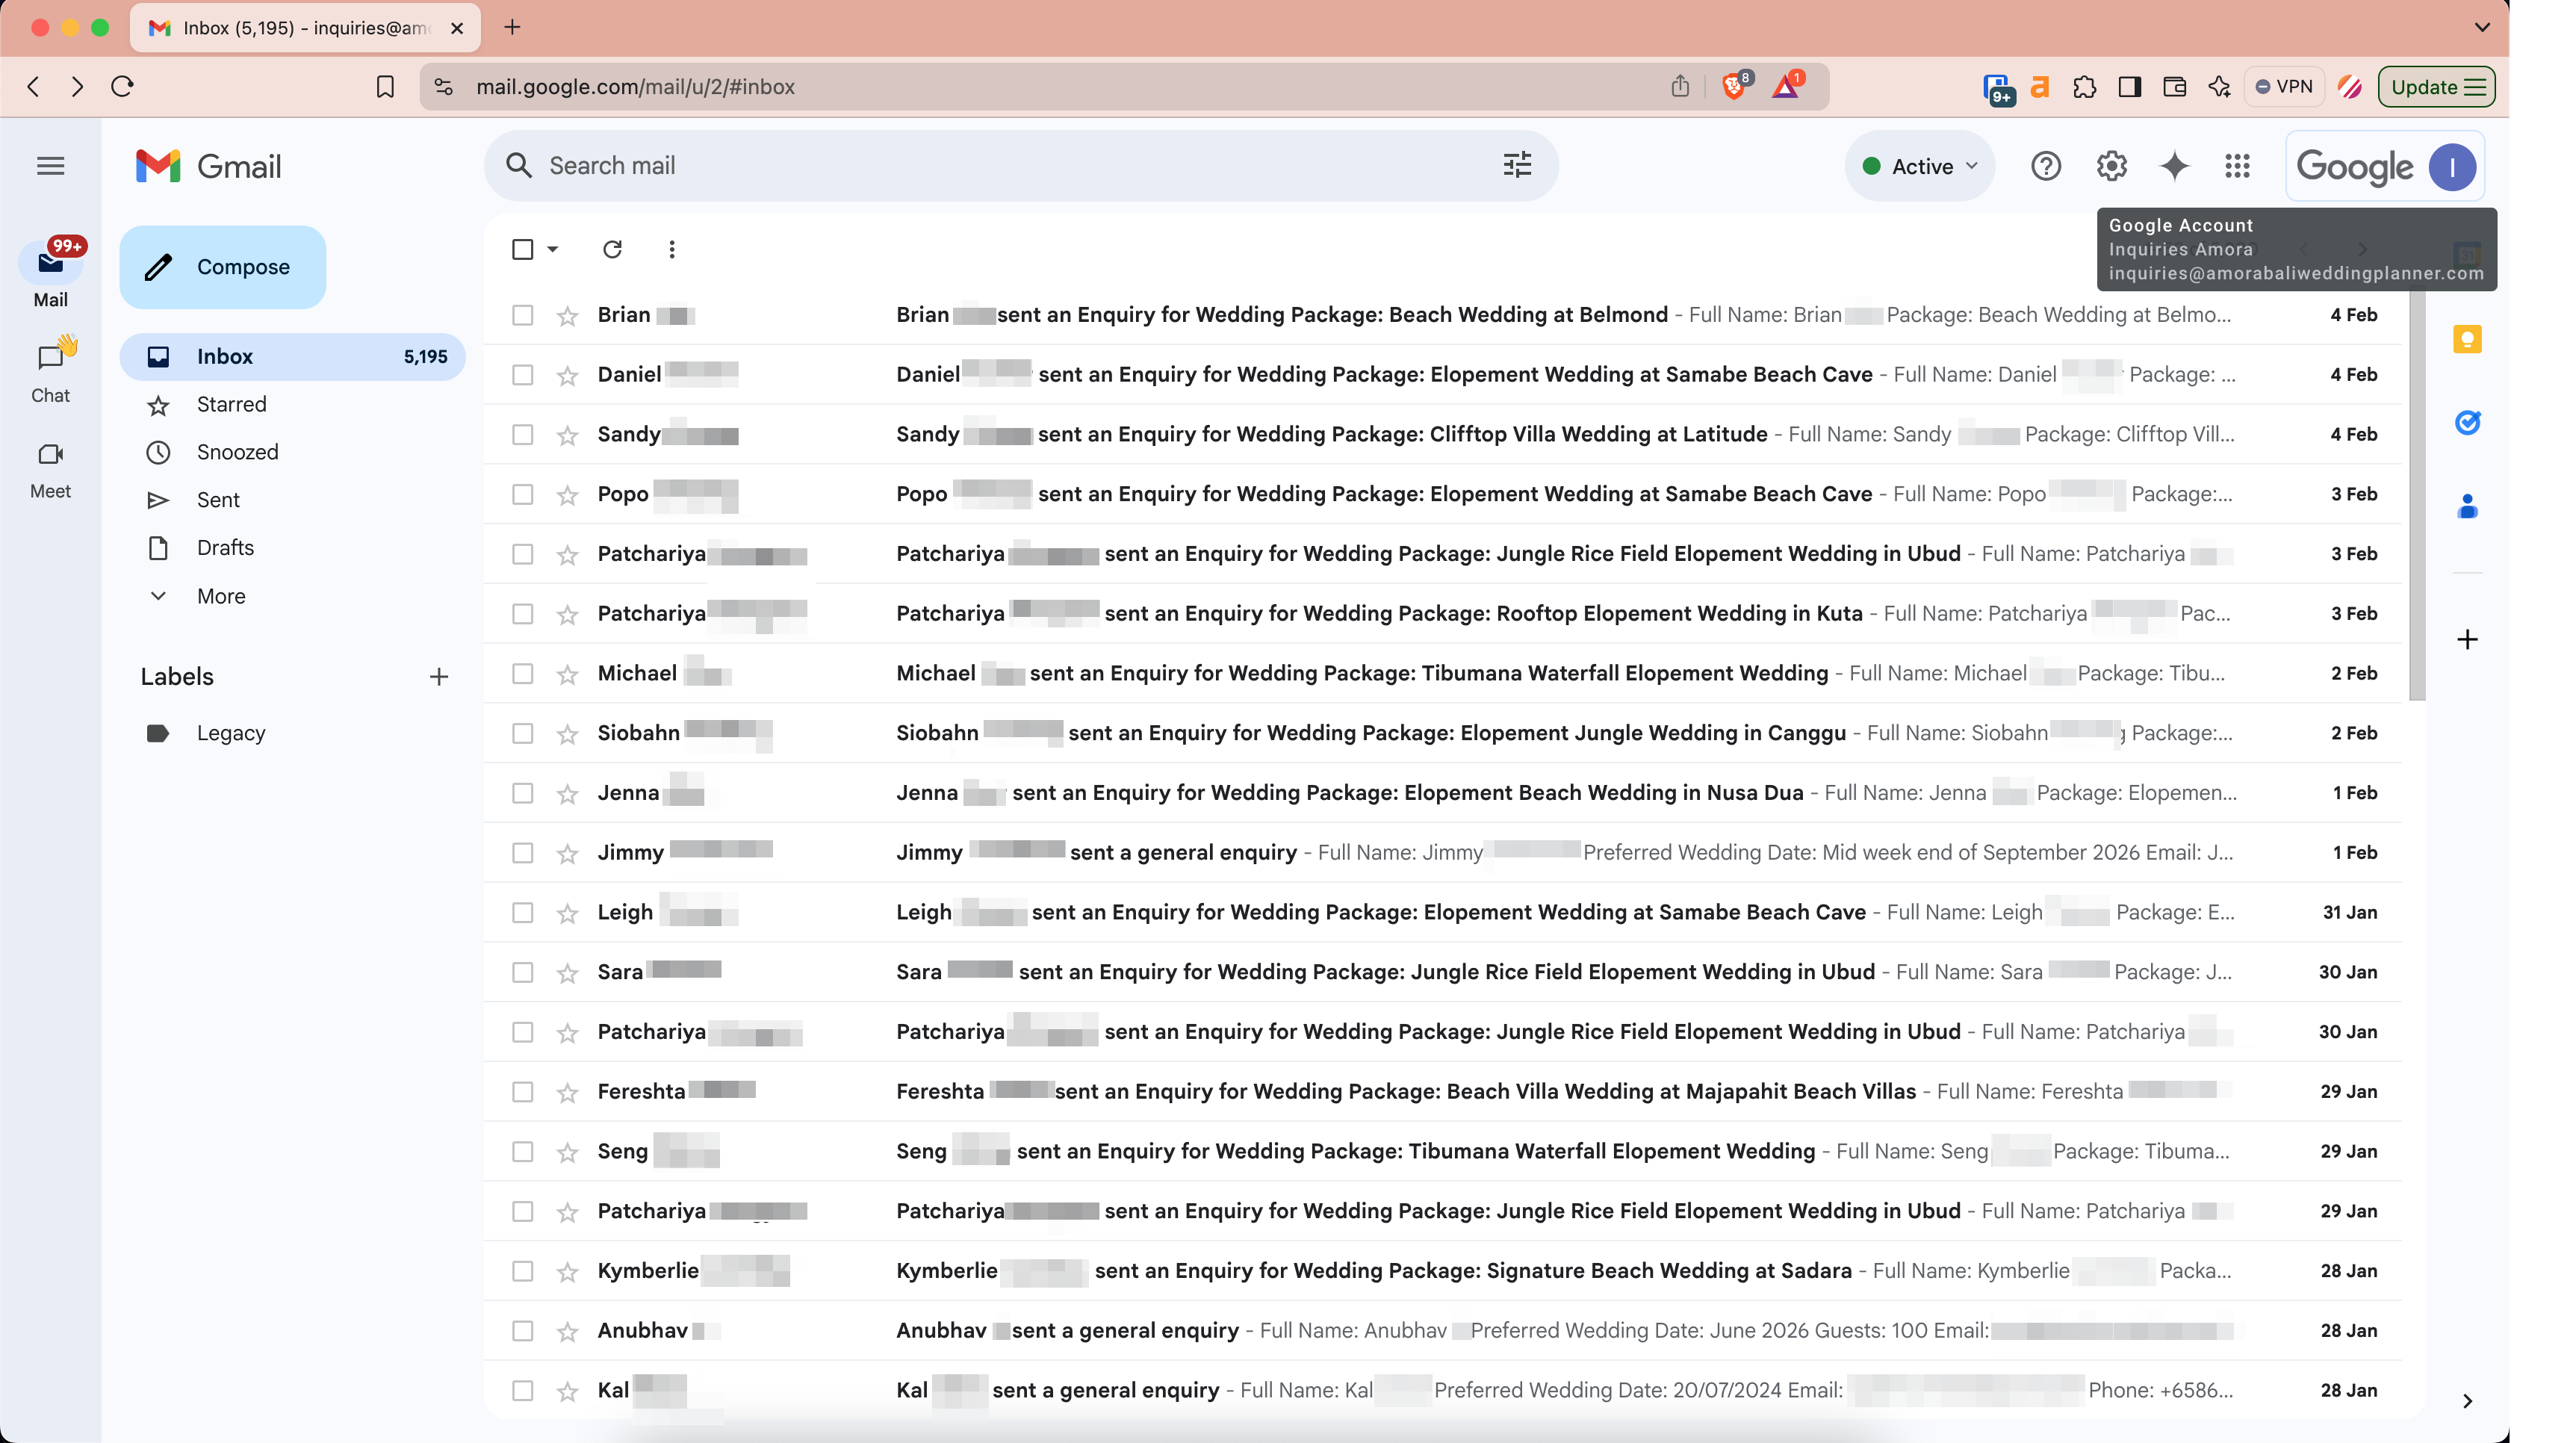
Task: Open search filter options icon
Action: click(1517, 165)
